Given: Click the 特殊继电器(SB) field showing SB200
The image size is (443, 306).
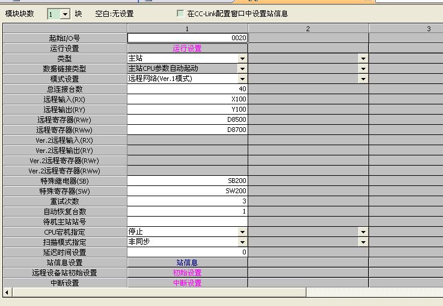Looking at the screenshot, I should click(187, 181).
